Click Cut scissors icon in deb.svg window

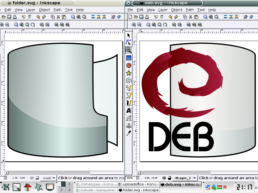[190, 17]
